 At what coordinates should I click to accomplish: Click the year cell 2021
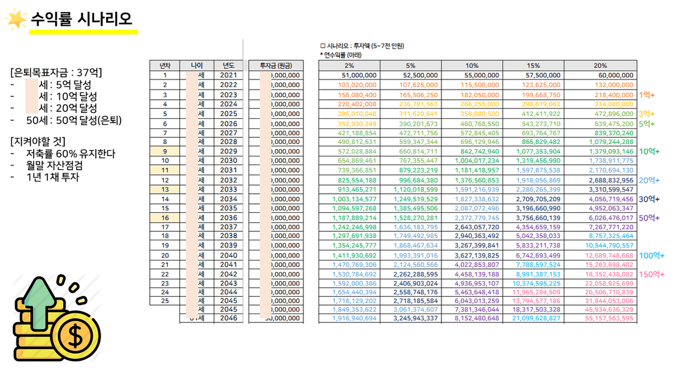pos(229,75)
